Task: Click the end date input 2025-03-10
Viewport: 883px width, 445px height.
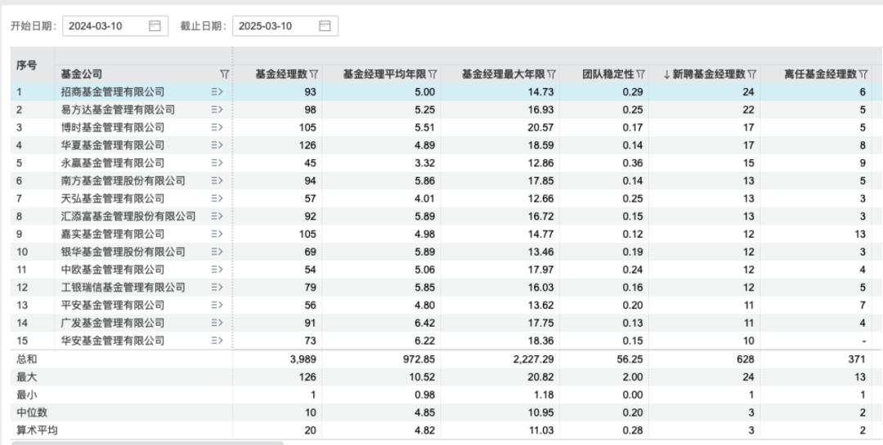Action: pos(272,26)
